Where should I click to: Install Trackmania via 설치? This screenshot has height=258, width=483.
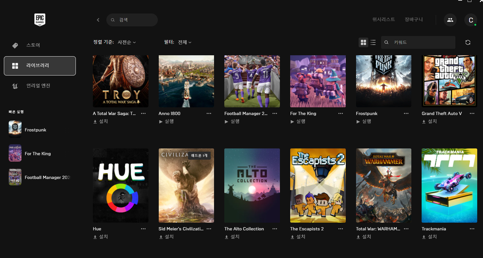click(x=429, y=237)
